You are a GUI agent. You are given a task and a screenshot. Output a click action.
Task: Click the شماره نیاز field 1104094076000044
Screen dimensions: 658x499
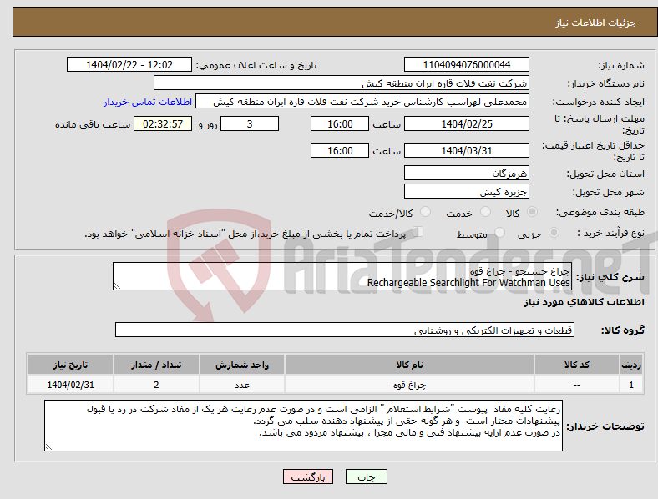467,64
